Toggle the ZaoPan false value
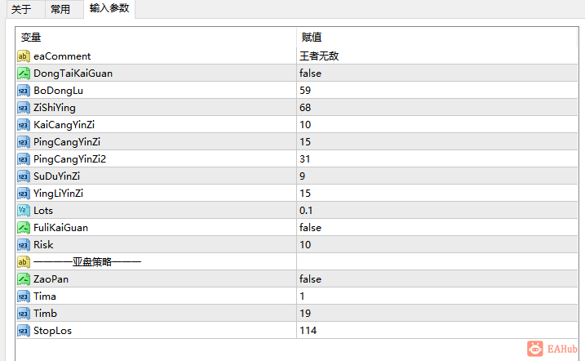The width and height of the screenshot is (585, 361). tap(437, 279)
